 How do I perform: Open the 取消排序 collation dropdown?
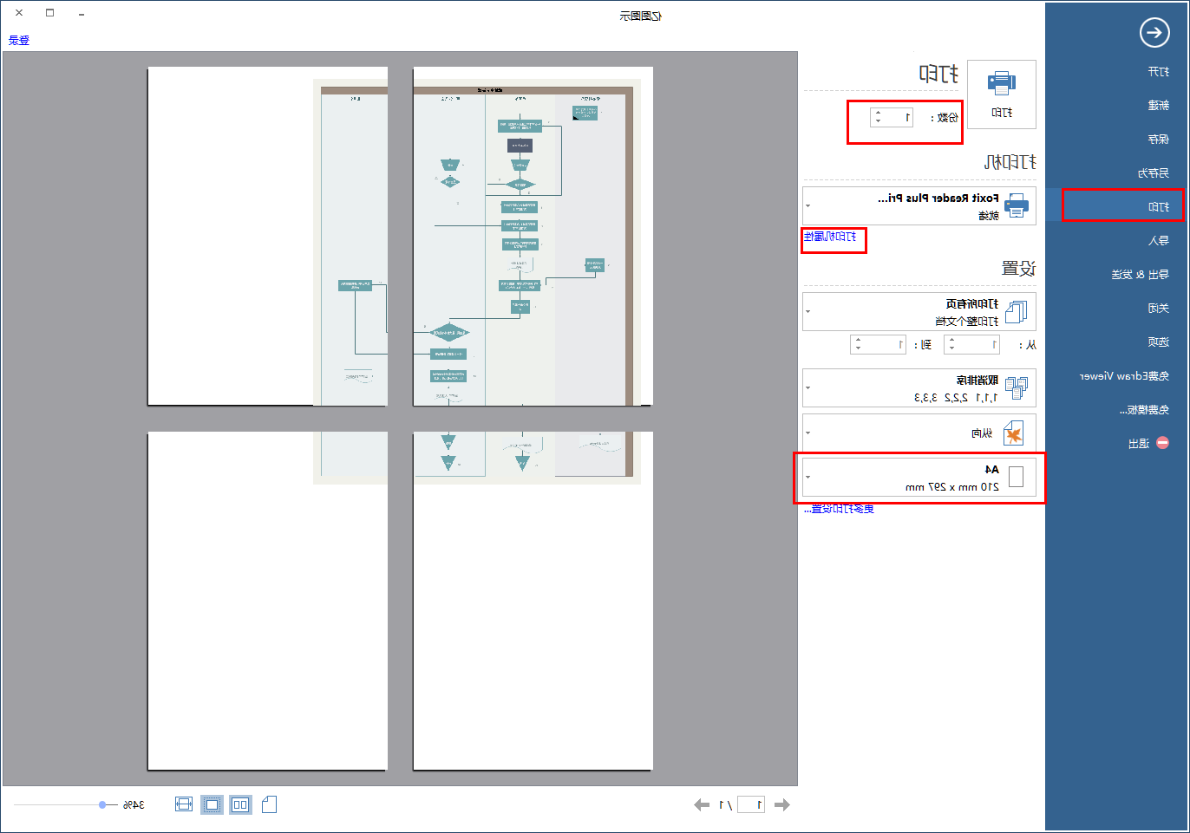point(808,388)
